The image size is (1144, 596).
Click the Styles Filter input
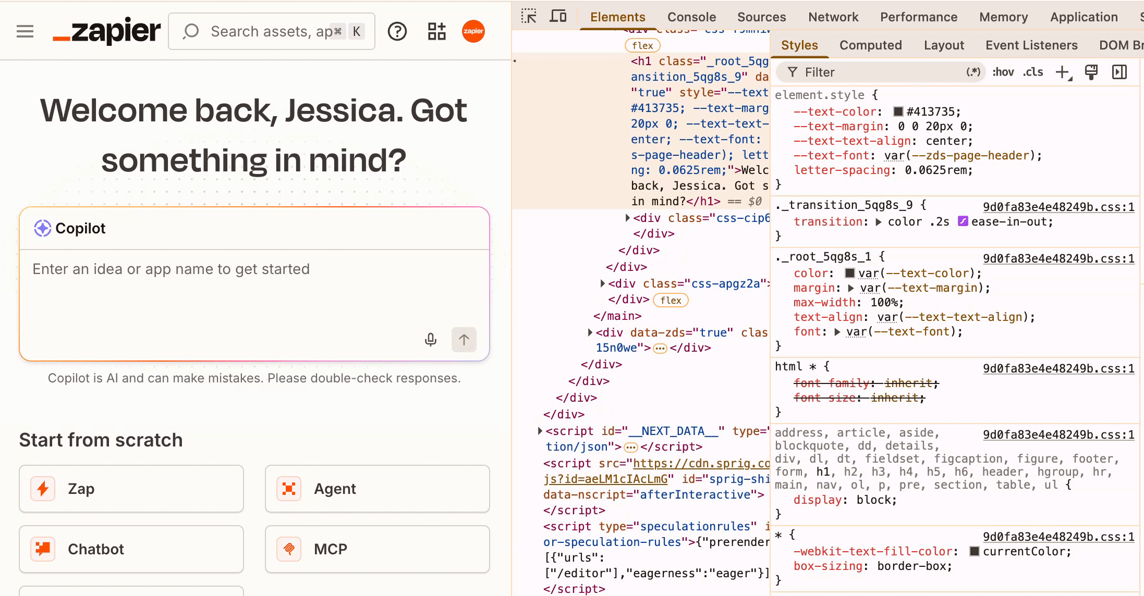881,72
